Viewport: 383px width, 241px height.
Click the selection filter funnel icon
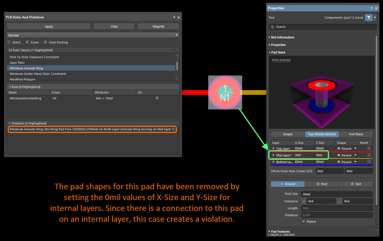click(369, 18)
